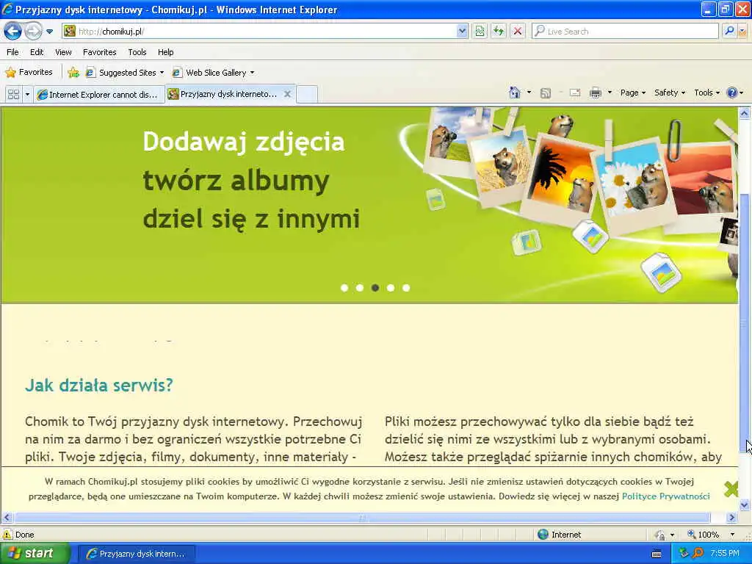Open the Tools menu in menu bar

coord(137,52)
